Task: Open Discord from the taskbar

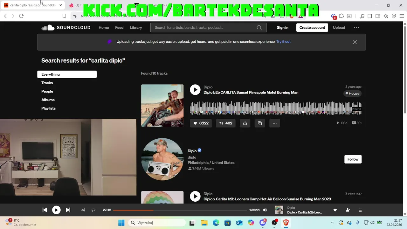Action: [263, 223]
